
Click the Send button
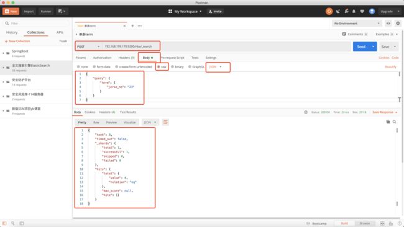tap(361, 47)
